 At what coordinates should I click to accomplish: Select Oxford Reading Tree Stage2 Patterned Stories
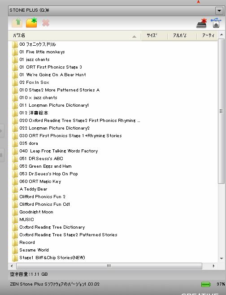coord(65,235)
